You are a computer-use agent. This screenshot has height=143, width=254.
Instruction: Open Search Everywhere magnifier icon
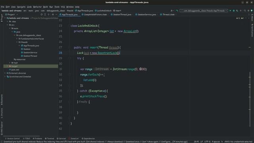245,11
